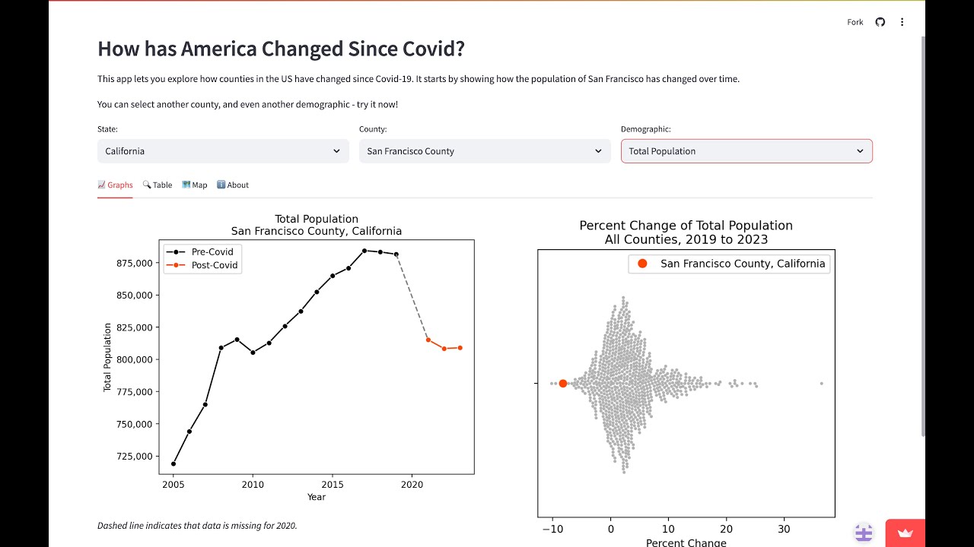Click the Fork button
Screen dimensions: 974x547
click(x=855, y=22)
